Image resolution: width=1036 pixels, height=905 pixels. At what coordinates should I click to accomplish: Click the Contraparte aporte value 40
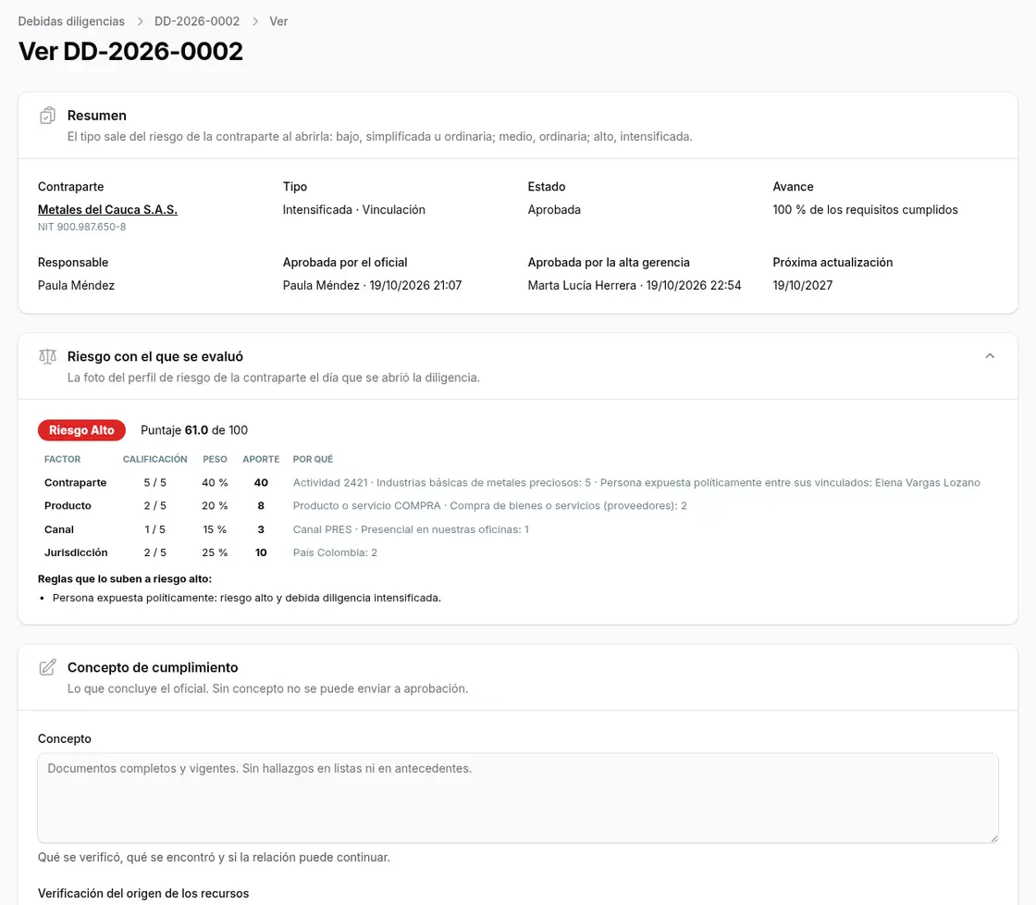(261, 483)
